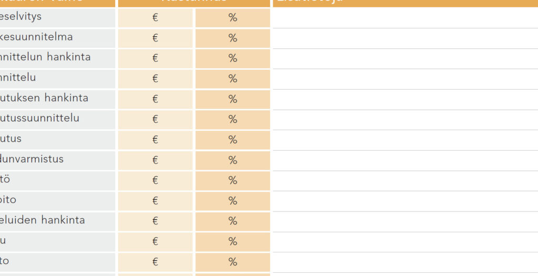Viewport: 538px width, 276px height.
Task: Select the 'nnittelun hankinta' row label cell
Action: (x=57, y=58)
